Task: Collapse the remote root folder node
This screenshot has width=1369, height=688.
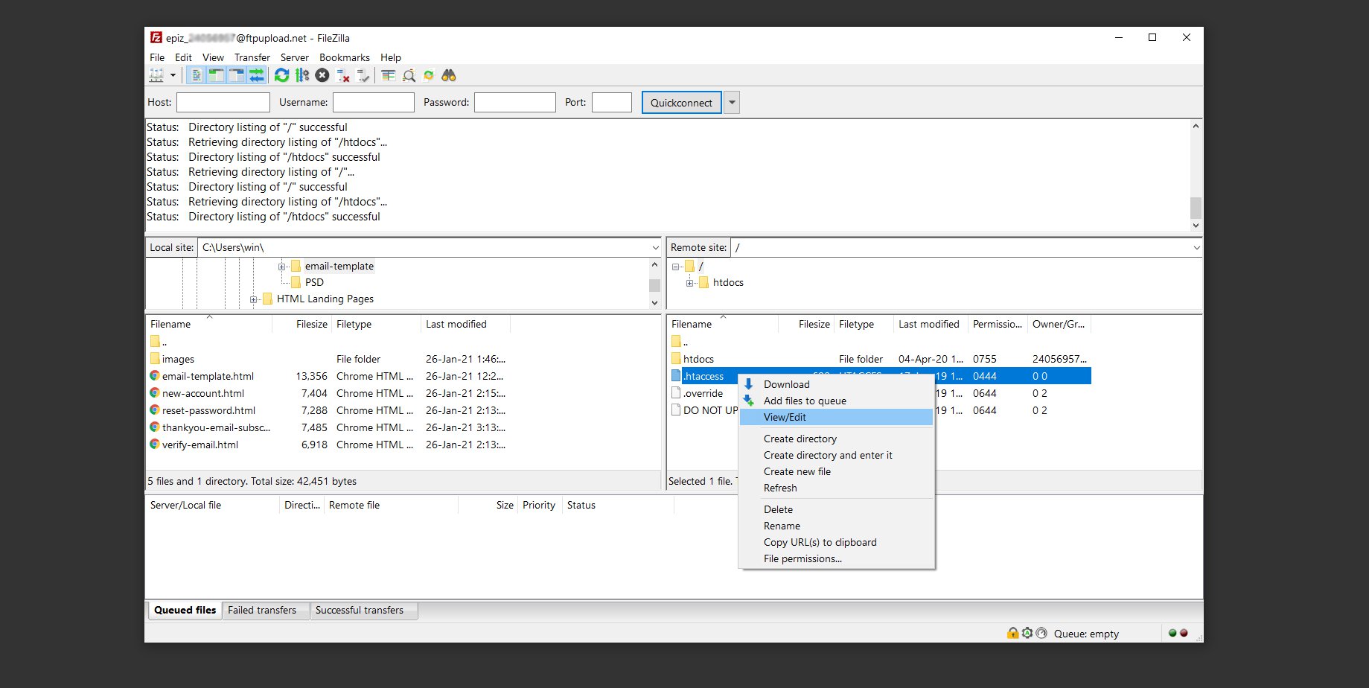Action: tap(675, 266)
